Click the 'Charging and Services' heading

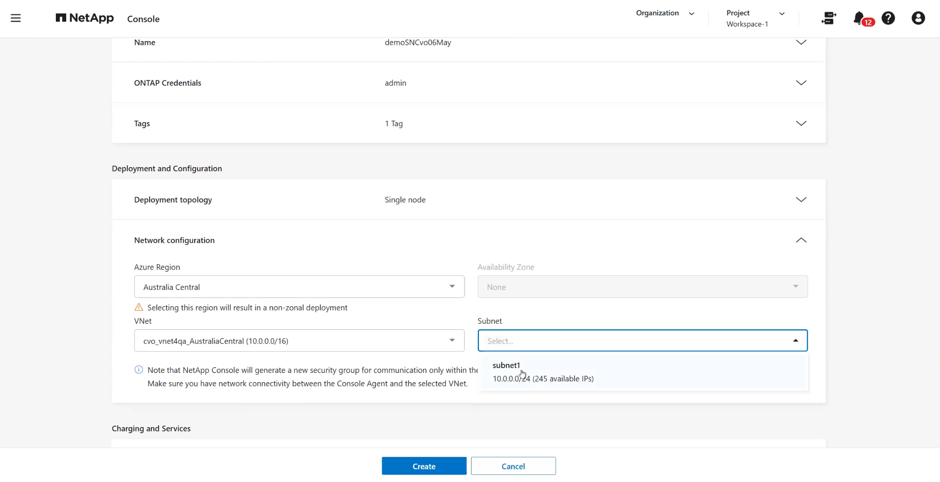coord(151,428)
